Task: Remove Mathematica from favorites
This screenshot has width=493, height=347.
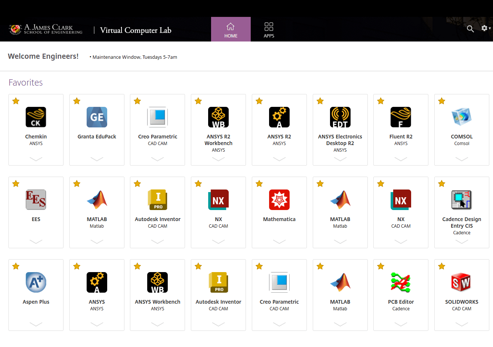Action: [x=259, y=183]
